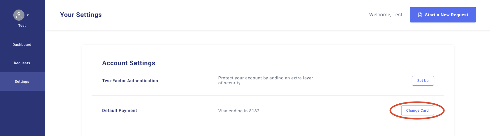Click the divider line between settings rows

pyautogui.click(x=268, y=95)
